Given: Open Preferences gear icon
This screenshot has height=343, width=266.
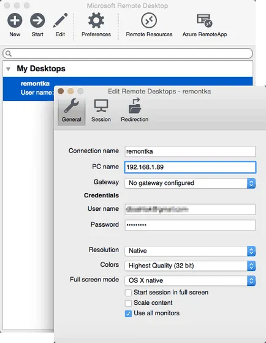Looking at the screenshot, I should click(96, 20).
